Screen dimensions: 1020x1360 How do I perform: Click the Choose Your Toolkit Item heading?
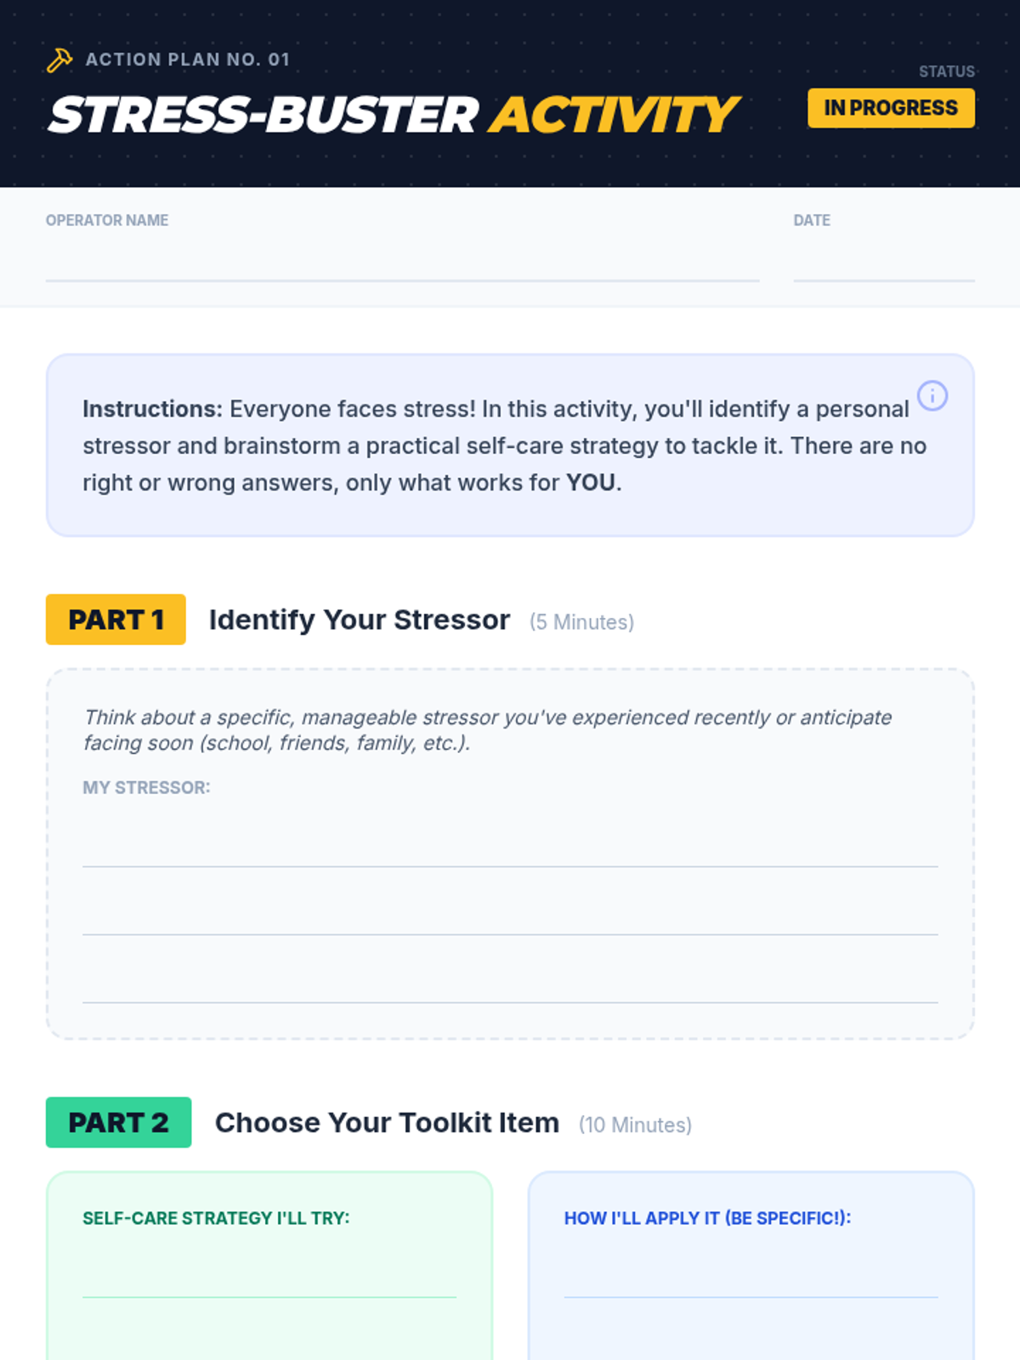tap(387, 1123)
